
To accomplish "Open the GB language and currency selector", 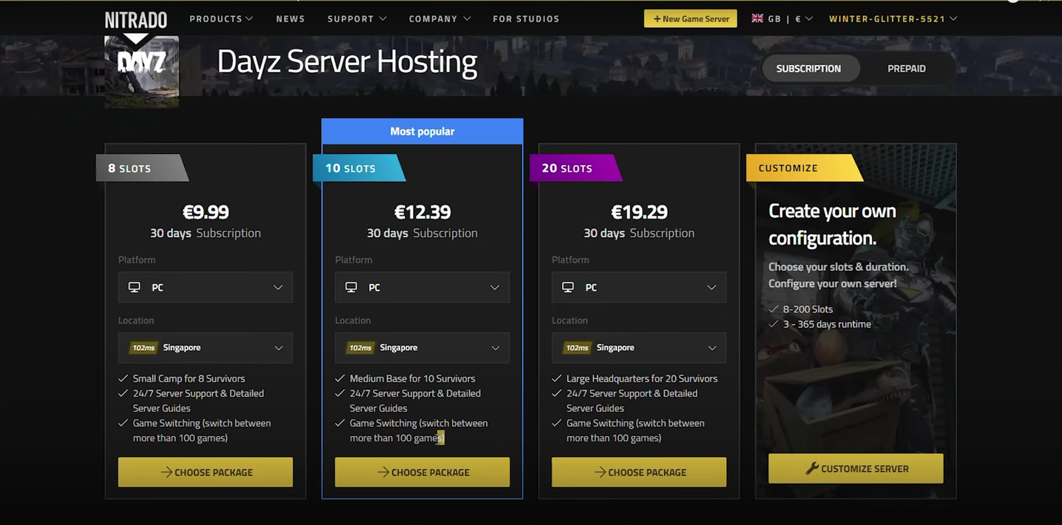I will 783,19.
